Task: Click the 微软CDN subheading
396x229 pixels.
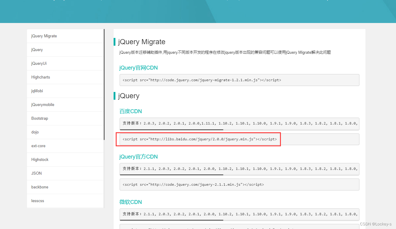Action: click(x=131, y=202)
